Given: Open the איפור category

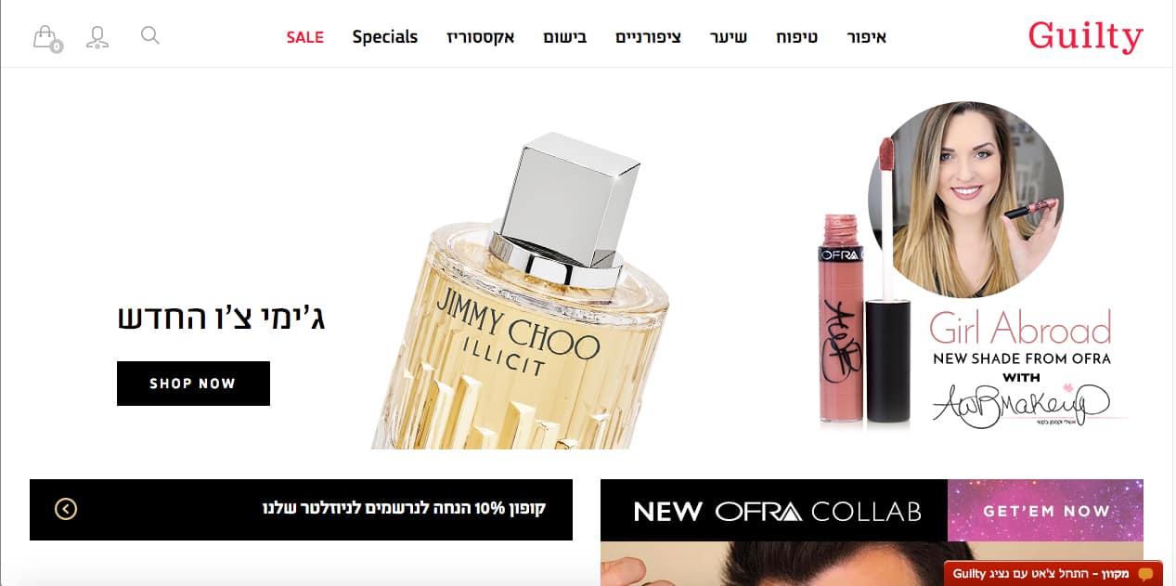Looking at the screenshot, I should click(x=867, y=38).
